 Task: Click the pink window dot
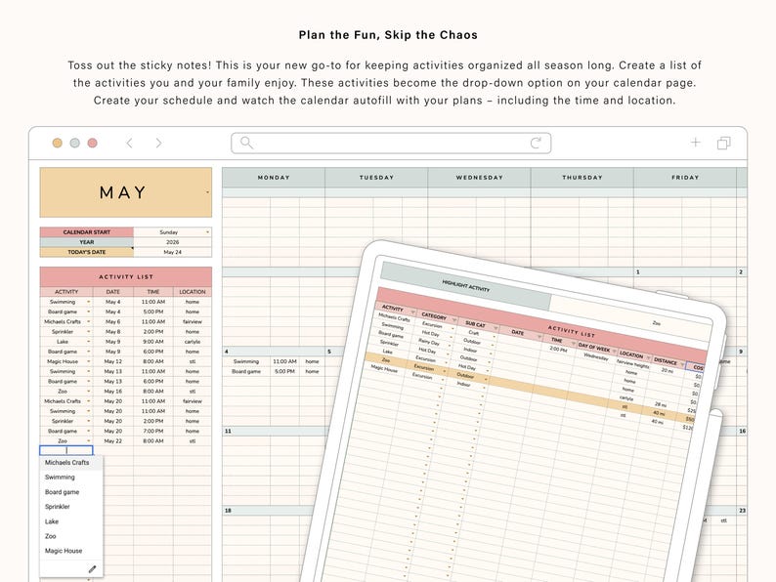tap(93, 143)
